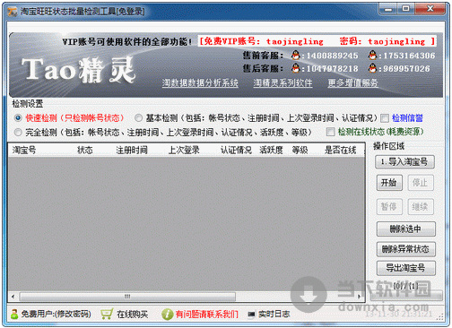
Task: Click the QQ penguin icon beside 1480889245
Action: pos(295,56)
